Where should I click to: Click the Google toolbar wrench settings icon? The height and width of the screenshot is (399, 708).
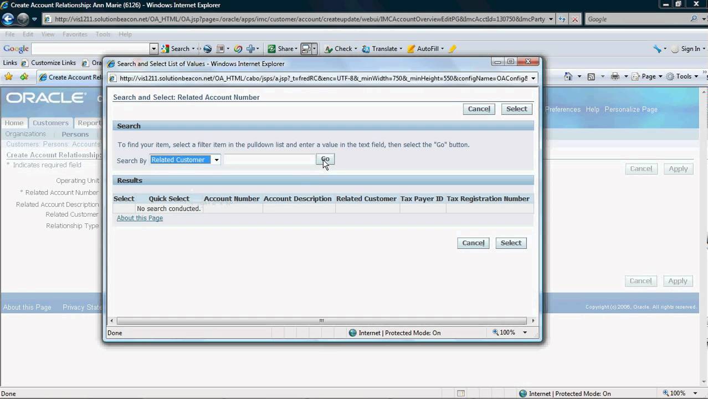click(658, 49)
